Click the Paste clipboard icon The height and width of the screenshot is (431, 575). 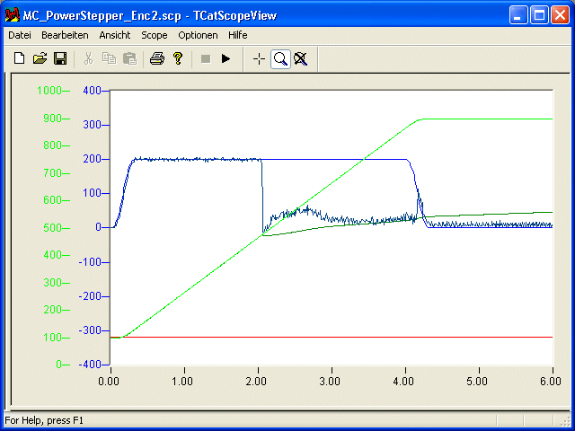129,58
